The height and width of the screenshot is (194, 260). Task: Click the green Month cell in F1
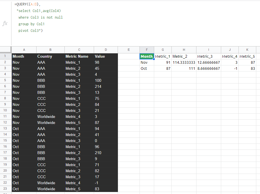click(147, 56)
